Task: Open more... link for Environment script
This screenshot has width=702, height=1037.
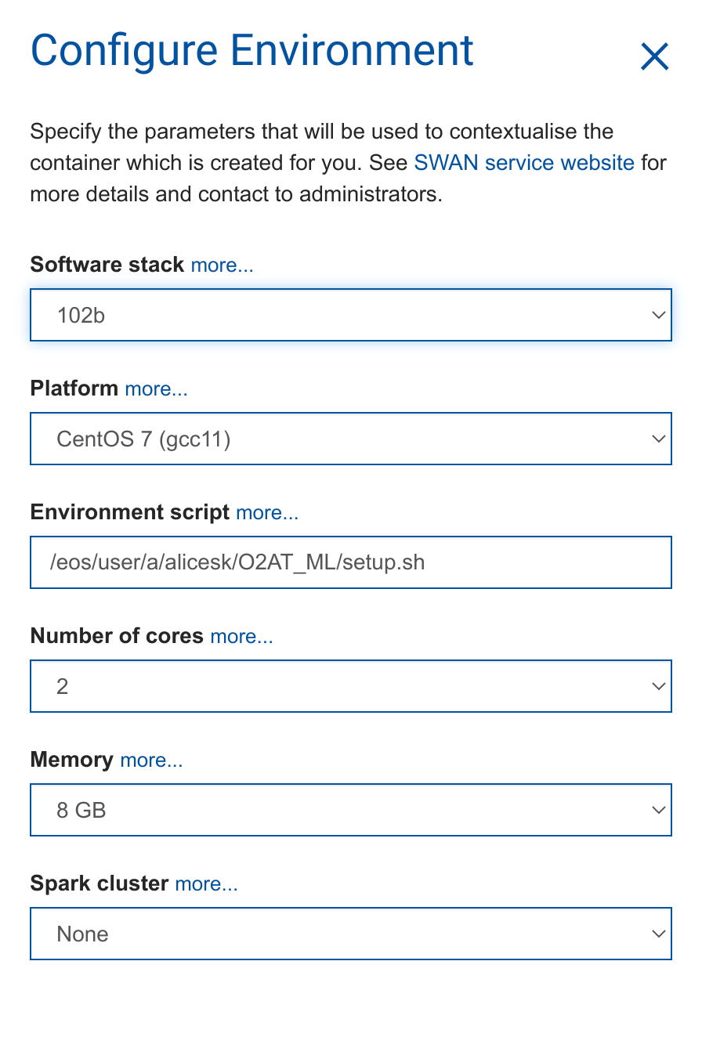Action: [267, 513]
